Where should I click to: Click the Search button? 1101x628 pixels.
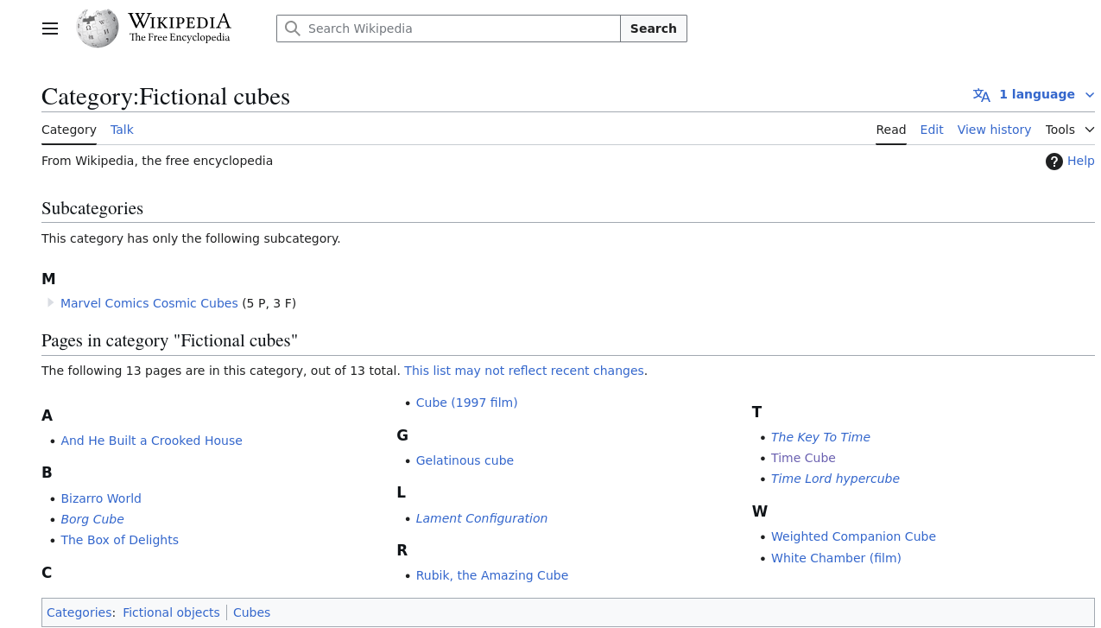coord(654,29)
